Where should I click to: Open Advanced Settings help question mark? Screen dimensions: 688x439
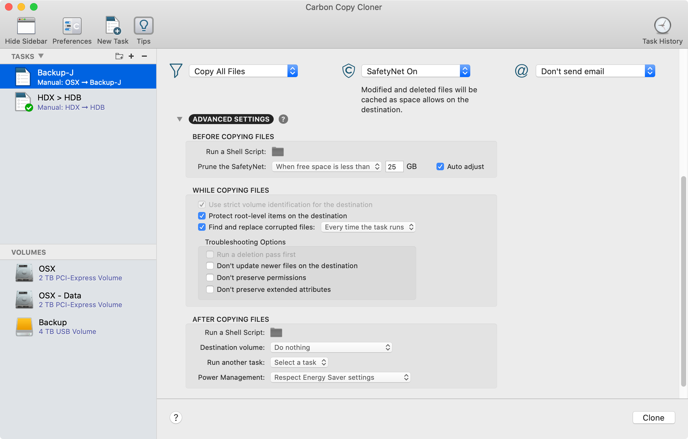pos(283,119)
